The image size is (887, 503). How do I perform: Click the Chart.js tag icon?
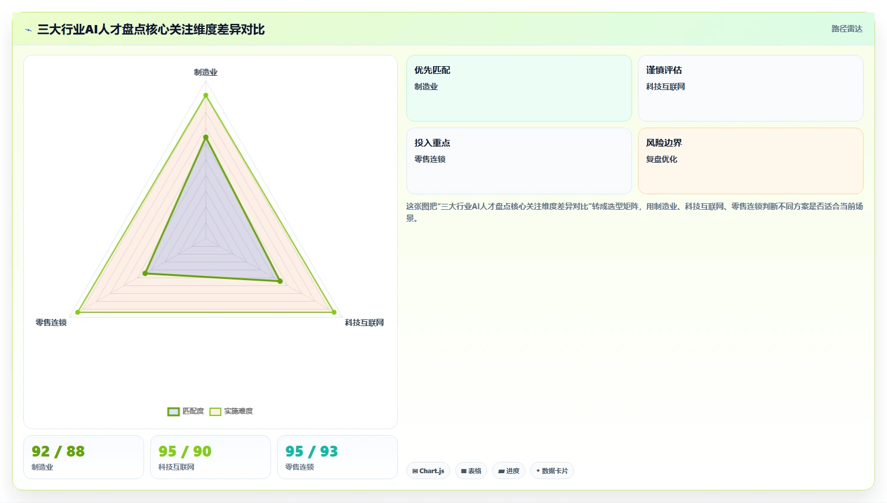coord(415,471)
